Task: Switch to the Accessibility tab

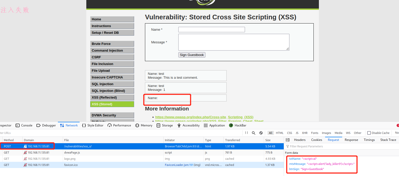Action: point(188,125)
